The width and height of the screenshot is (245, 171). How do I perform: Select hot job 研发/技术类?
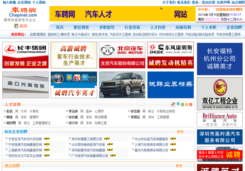[x=100, y=35]
